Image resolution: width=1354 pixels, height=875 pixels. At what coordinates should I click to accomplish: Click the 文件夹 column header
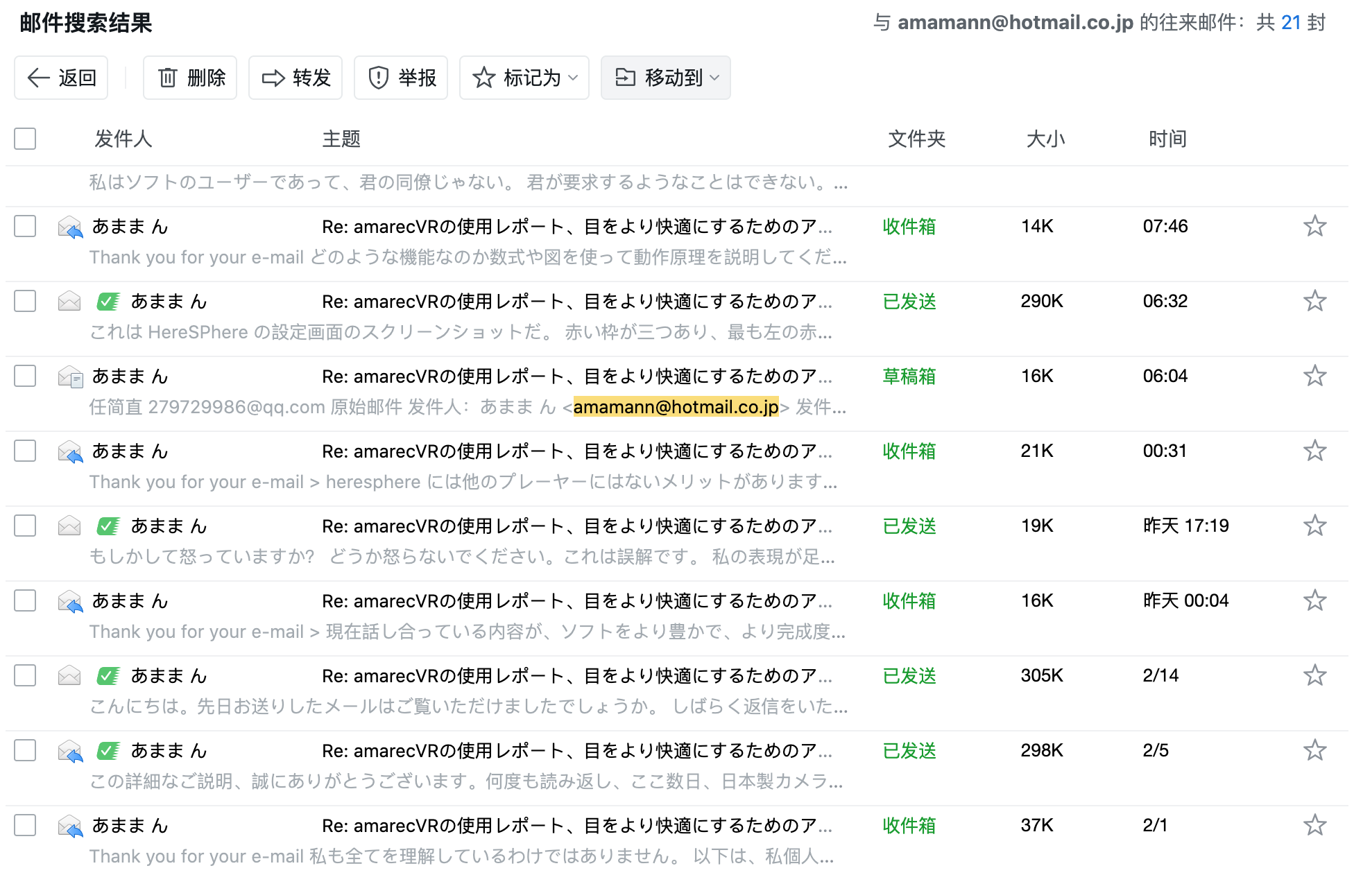[917, 139]
